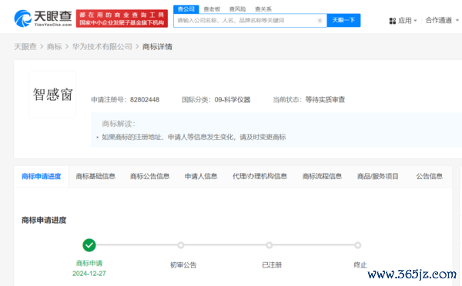Open the 智感窗 trademark thumbnail

pos(52,94)
